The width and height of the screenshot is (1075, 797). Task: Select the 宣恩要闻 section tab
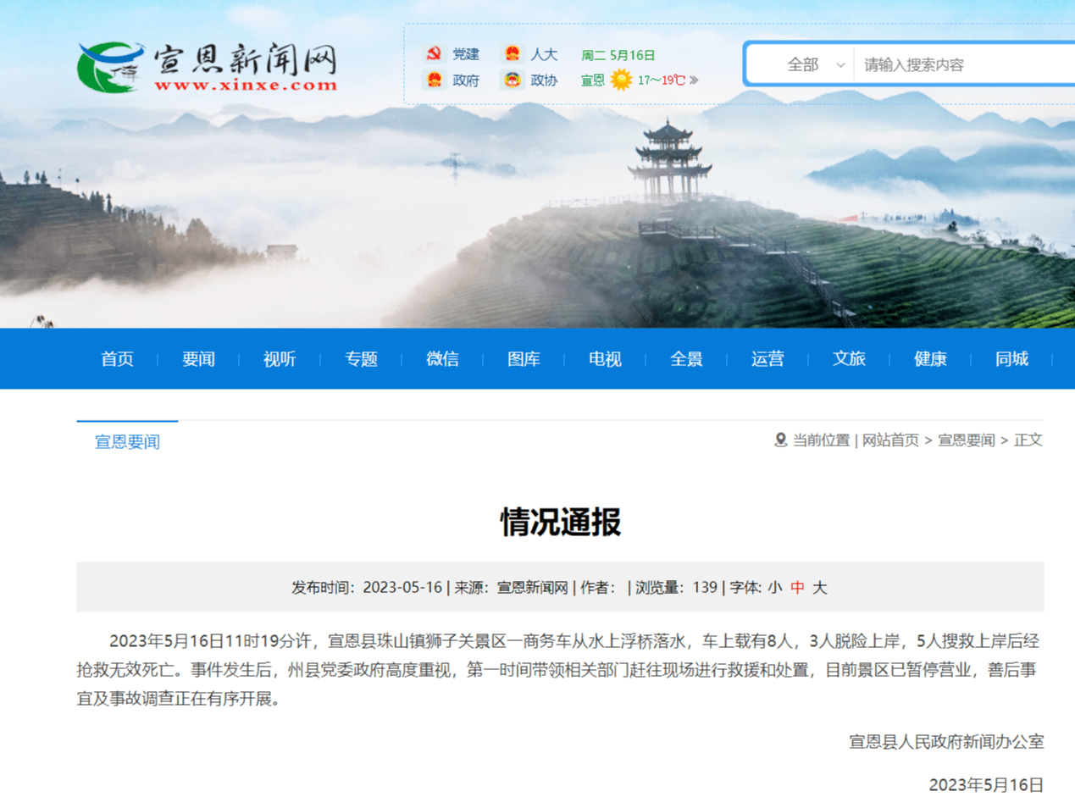pos(127,441)
